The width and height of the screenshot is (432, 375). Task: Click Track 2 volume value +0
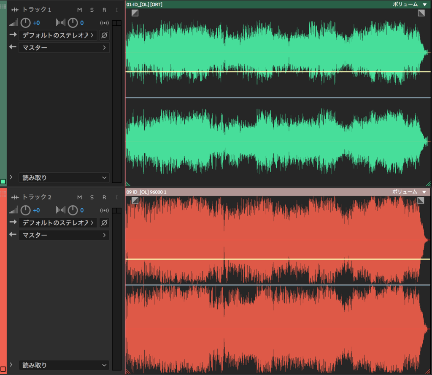(x=36, y=210)
